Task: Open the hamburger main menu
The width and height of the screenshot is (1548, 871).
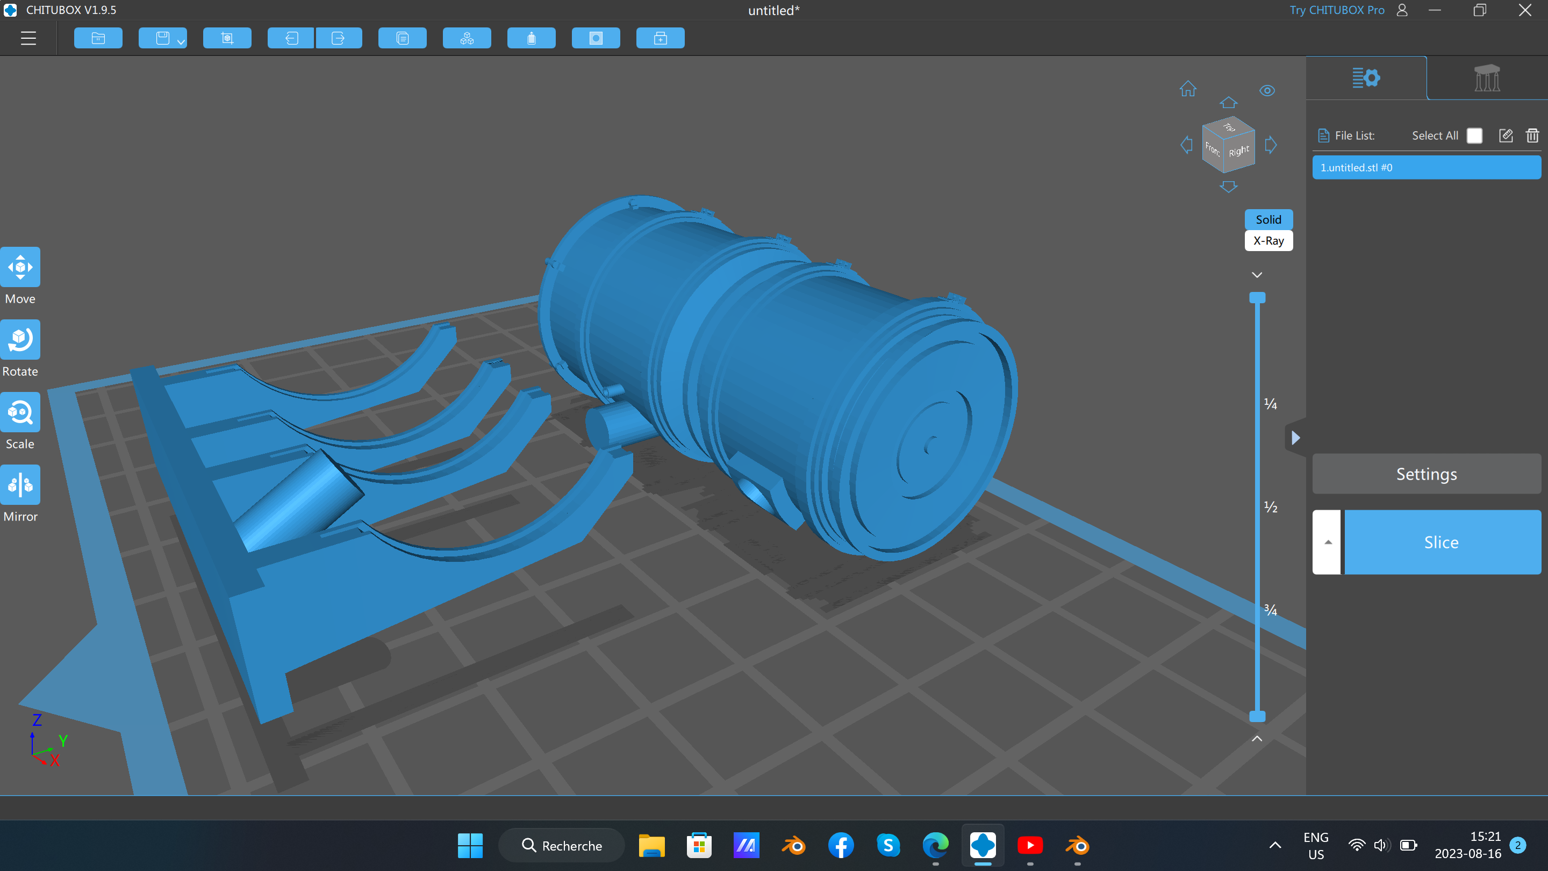Action: (x=28, y=39)
